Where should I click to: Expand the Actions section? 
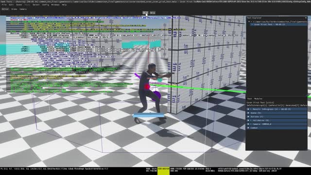tap(248, 117)
